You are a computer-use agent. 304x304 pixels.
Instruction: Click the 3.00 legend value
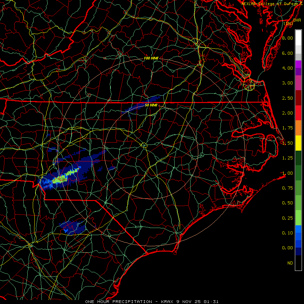click(x=287, y=83)
